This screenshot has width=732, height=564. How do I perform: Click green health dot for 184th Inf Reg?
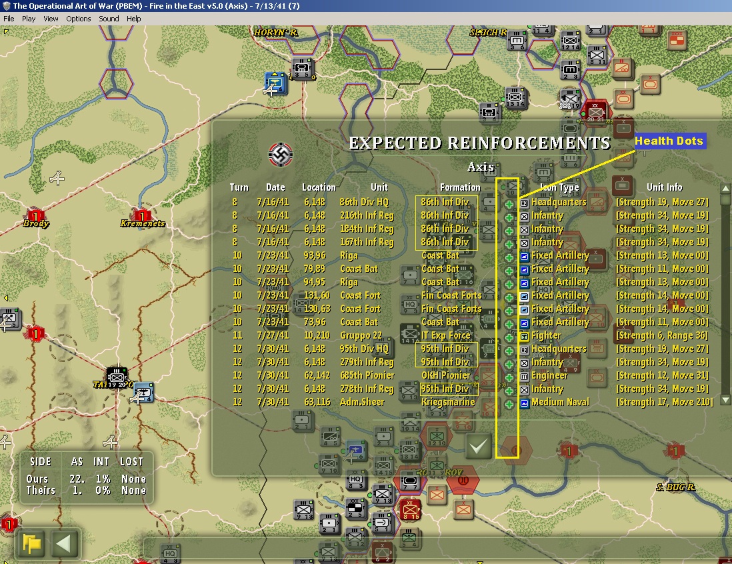(509, 231)
